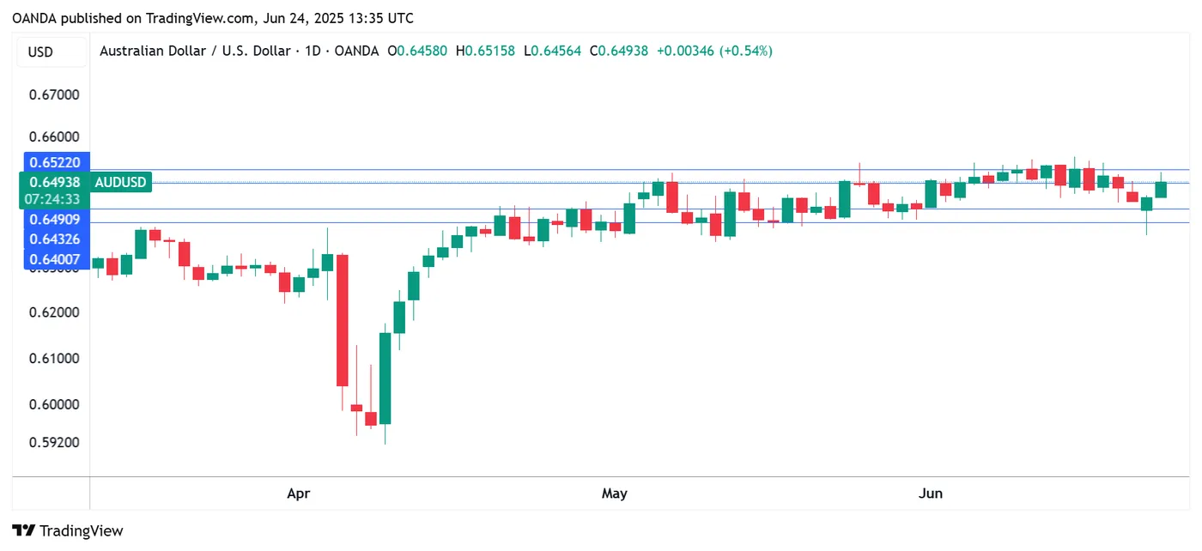Click the green 0.64938 current price label
The width and height of the screenshot is (1202, 551).
[55, 182]
